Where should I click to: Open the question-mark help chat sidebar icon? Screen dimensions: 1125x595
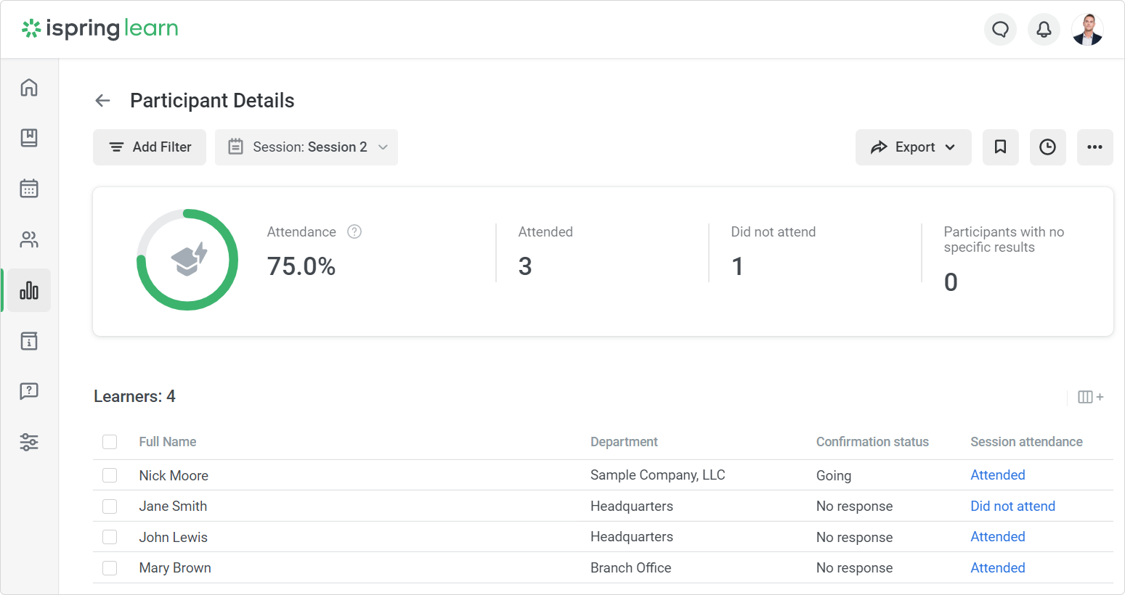29,392
